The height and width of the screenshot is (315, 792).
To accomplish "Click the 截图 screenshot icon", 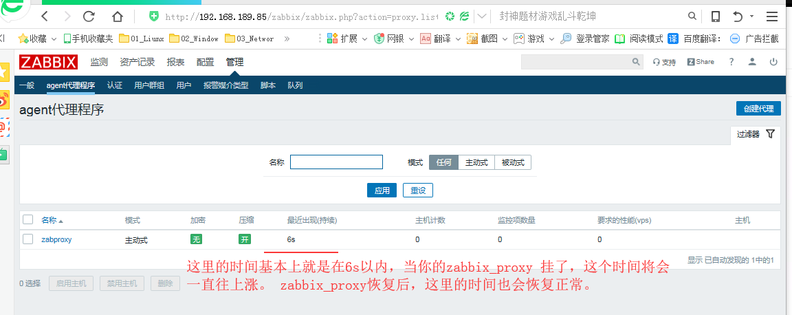I will click(x=472, y=39).
